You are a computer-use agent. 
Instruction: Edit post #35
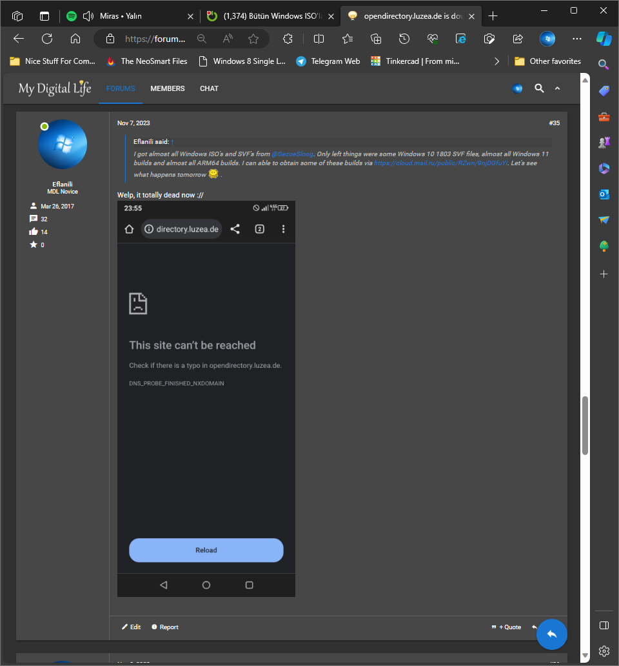131,627
